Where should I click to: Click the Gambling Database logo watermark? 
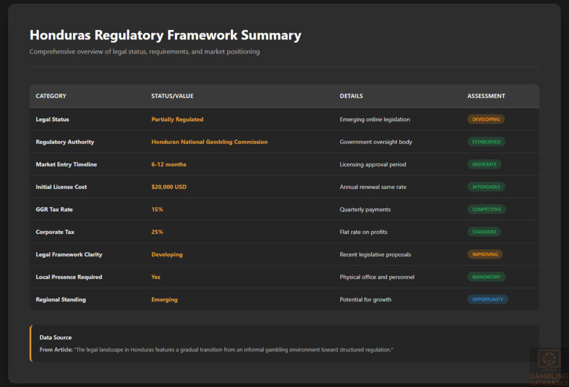[x=549, y=361]
